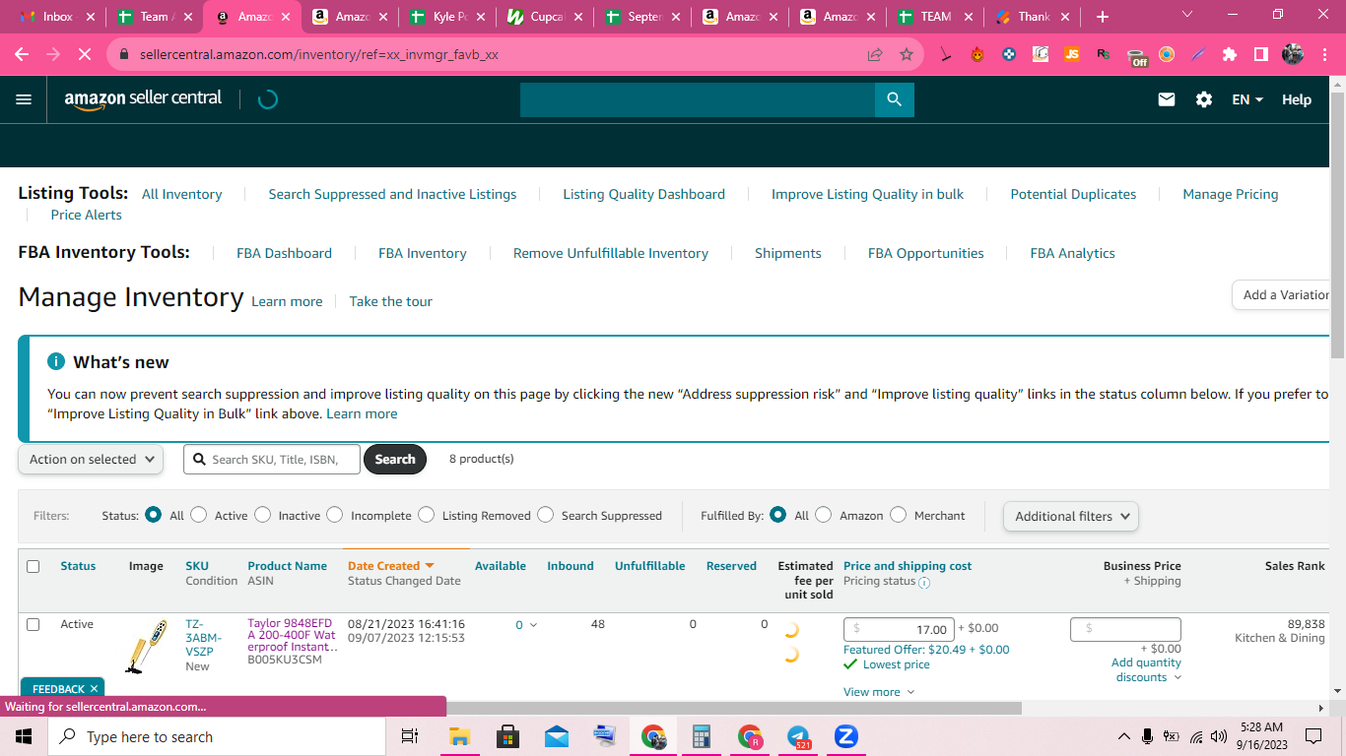Check the select-all checkbox in table header
1346x756 pixels.
(x=34, y=566)
